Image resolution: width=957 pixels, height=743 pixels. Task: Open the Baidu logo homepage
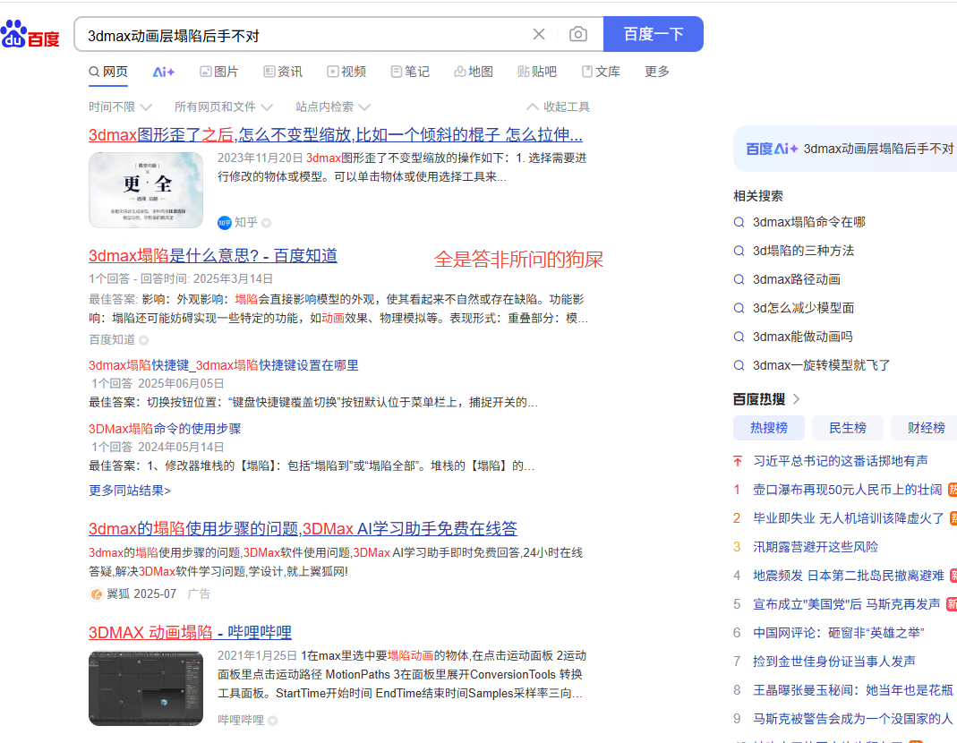click(30, 34)
